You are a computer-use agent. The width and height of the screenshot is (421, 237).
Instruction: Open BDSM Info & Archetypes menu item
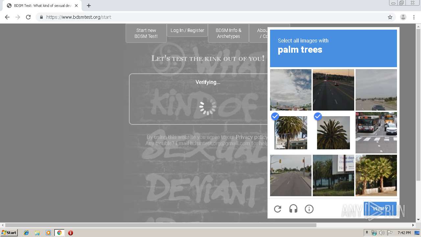228,33
